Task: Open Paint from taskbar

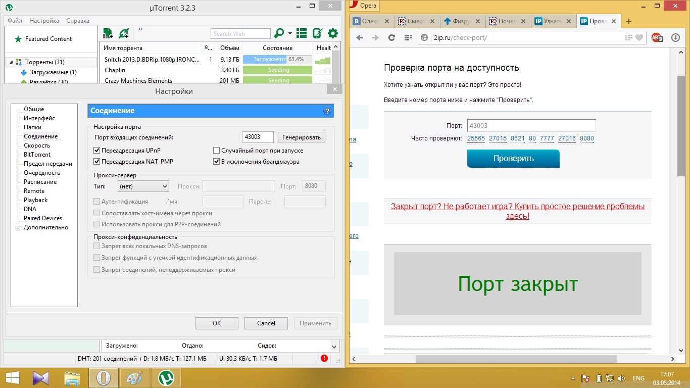Action: coord(134,377)
